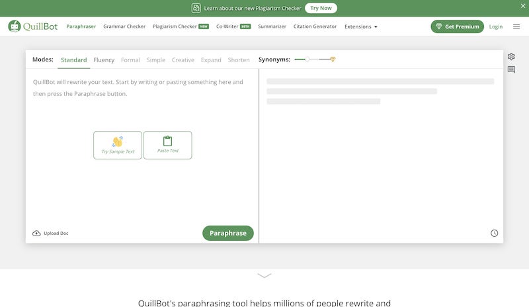Select the Shorten mode tab

239,60
